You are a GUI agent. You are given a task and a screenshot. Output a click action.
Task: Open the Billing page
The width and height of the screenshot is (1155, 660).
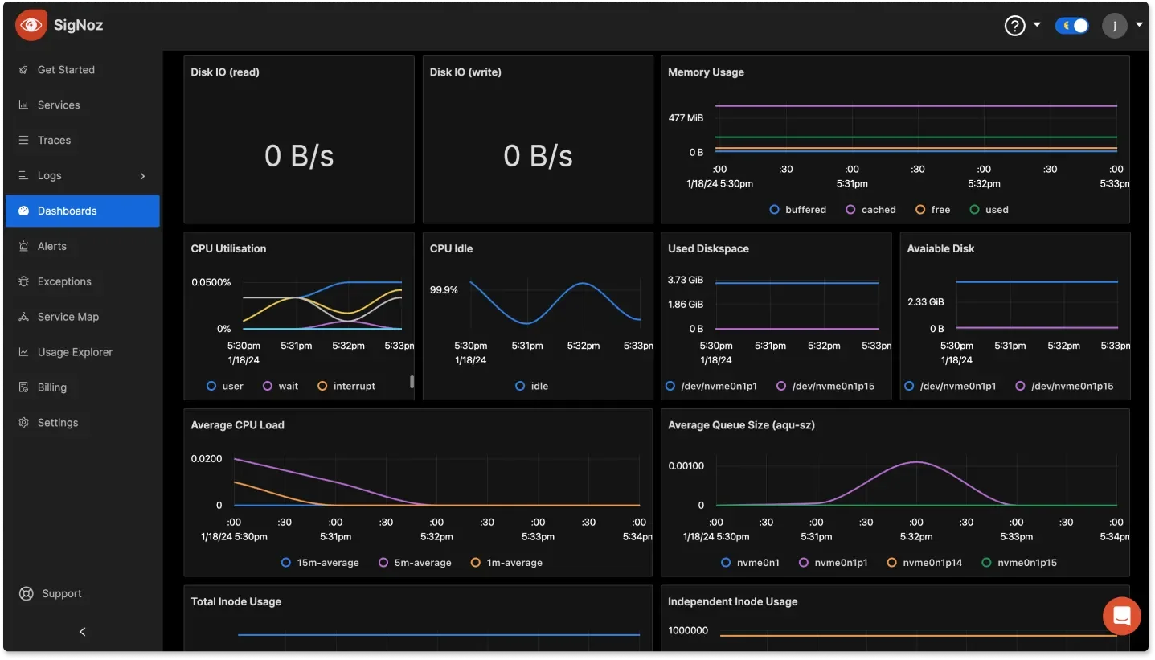click(51, 387)
